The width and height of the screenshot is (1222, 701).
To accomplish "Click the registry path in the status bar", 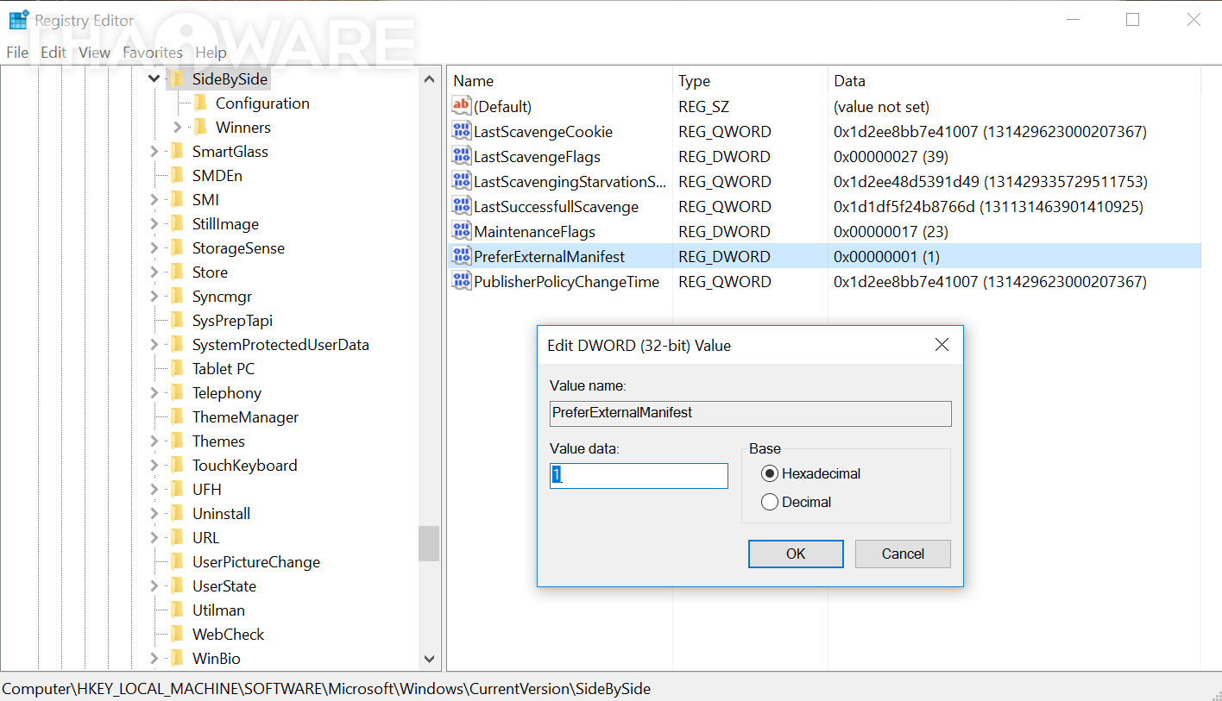I will point(327,689).
